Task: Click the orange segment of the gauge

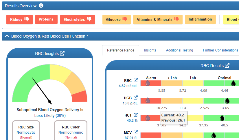Action: pyautogui.click(x=75, y=83)
